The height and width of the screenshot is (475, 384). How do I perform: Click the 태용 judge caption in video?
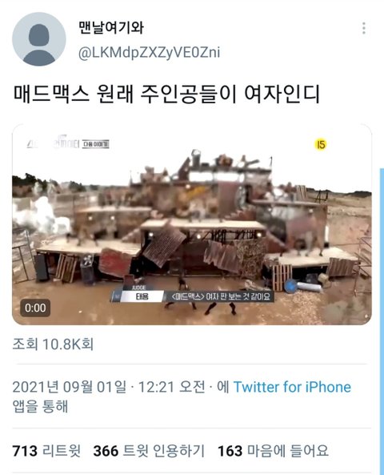coord(142,296)
